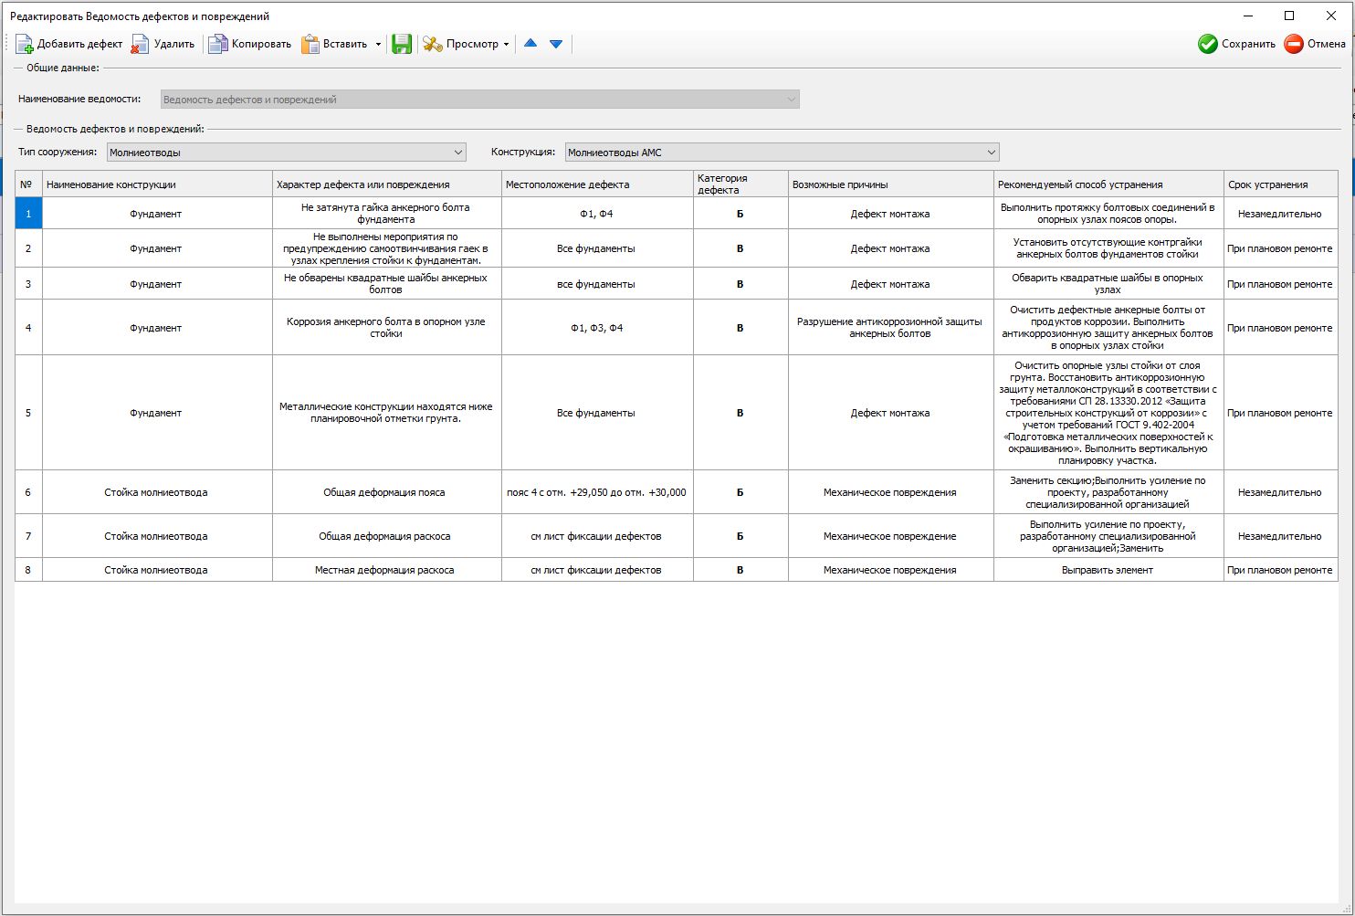The height and width of the screenshot is (916, 1355).
Task: Click 'Выполнить протяжку болтовых соединений' cell
Action: pos(1108,213)
